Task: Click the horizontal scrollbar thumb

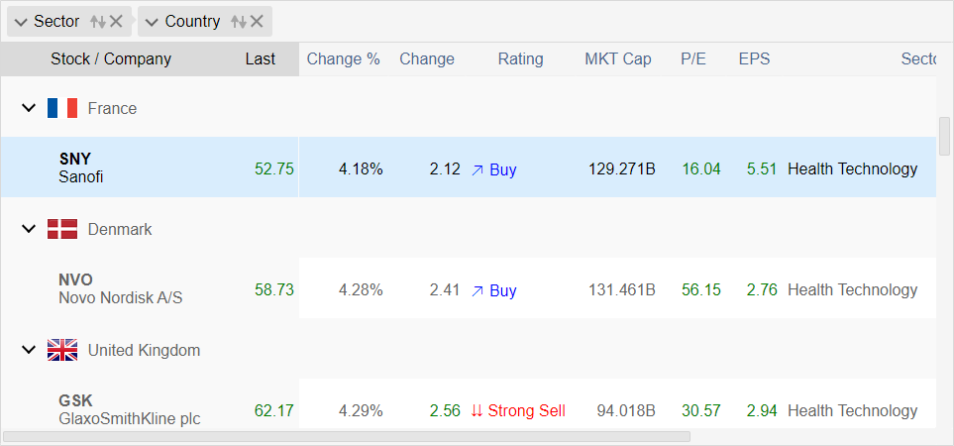Action: [347, 436]
